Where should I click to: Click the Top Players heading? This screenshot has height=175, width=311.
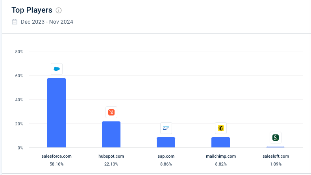(x=31, y=10)
